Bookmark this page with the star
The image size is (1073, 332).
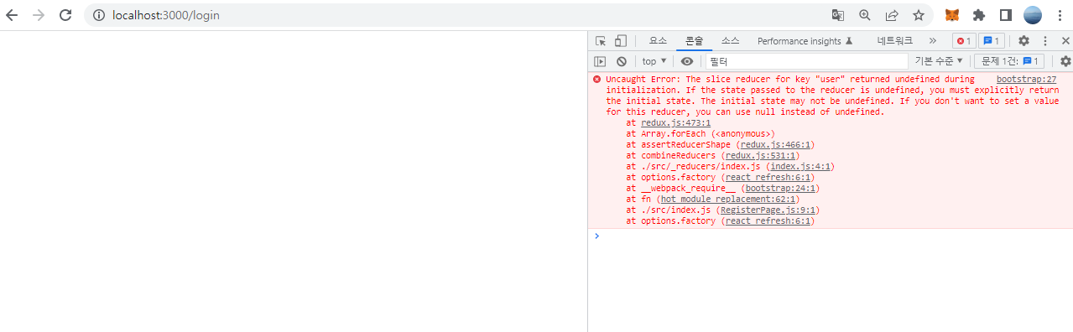(919, 15)
